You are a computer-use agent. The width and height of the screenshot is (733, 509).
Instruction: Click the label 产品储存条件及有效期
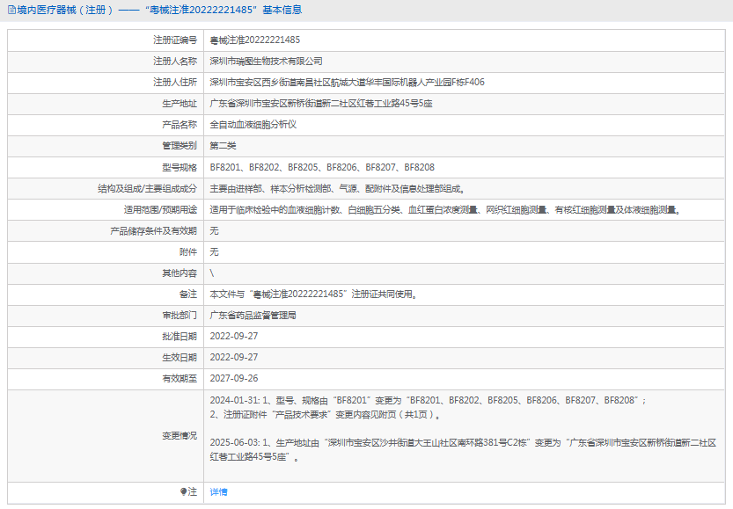[153, 230]
